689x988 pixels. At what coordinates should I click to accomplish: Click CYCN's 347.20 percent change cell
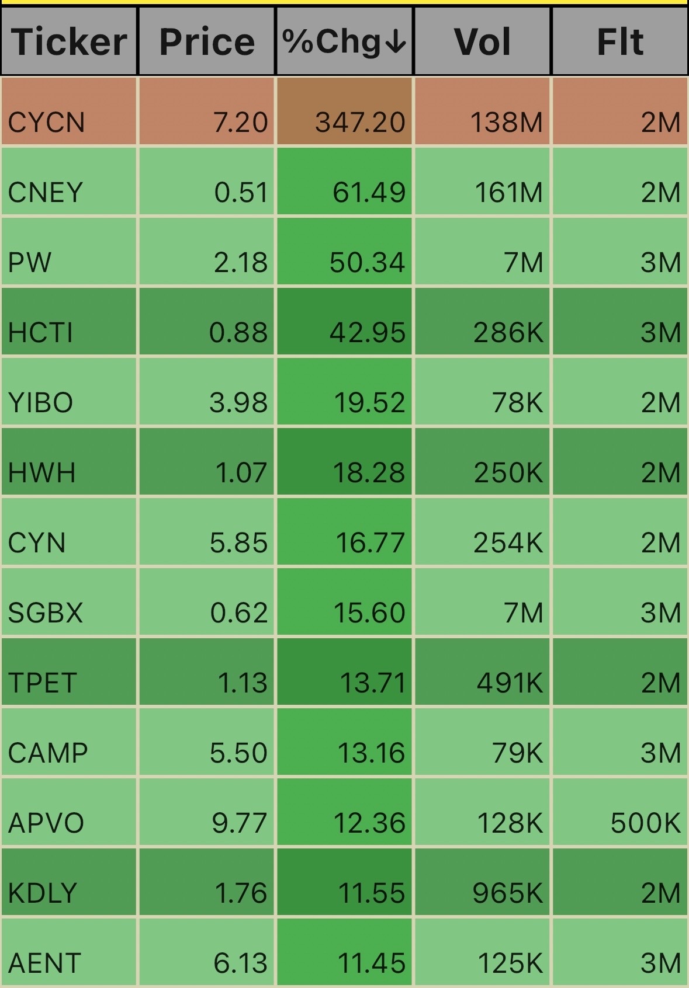tap(344, 111)
